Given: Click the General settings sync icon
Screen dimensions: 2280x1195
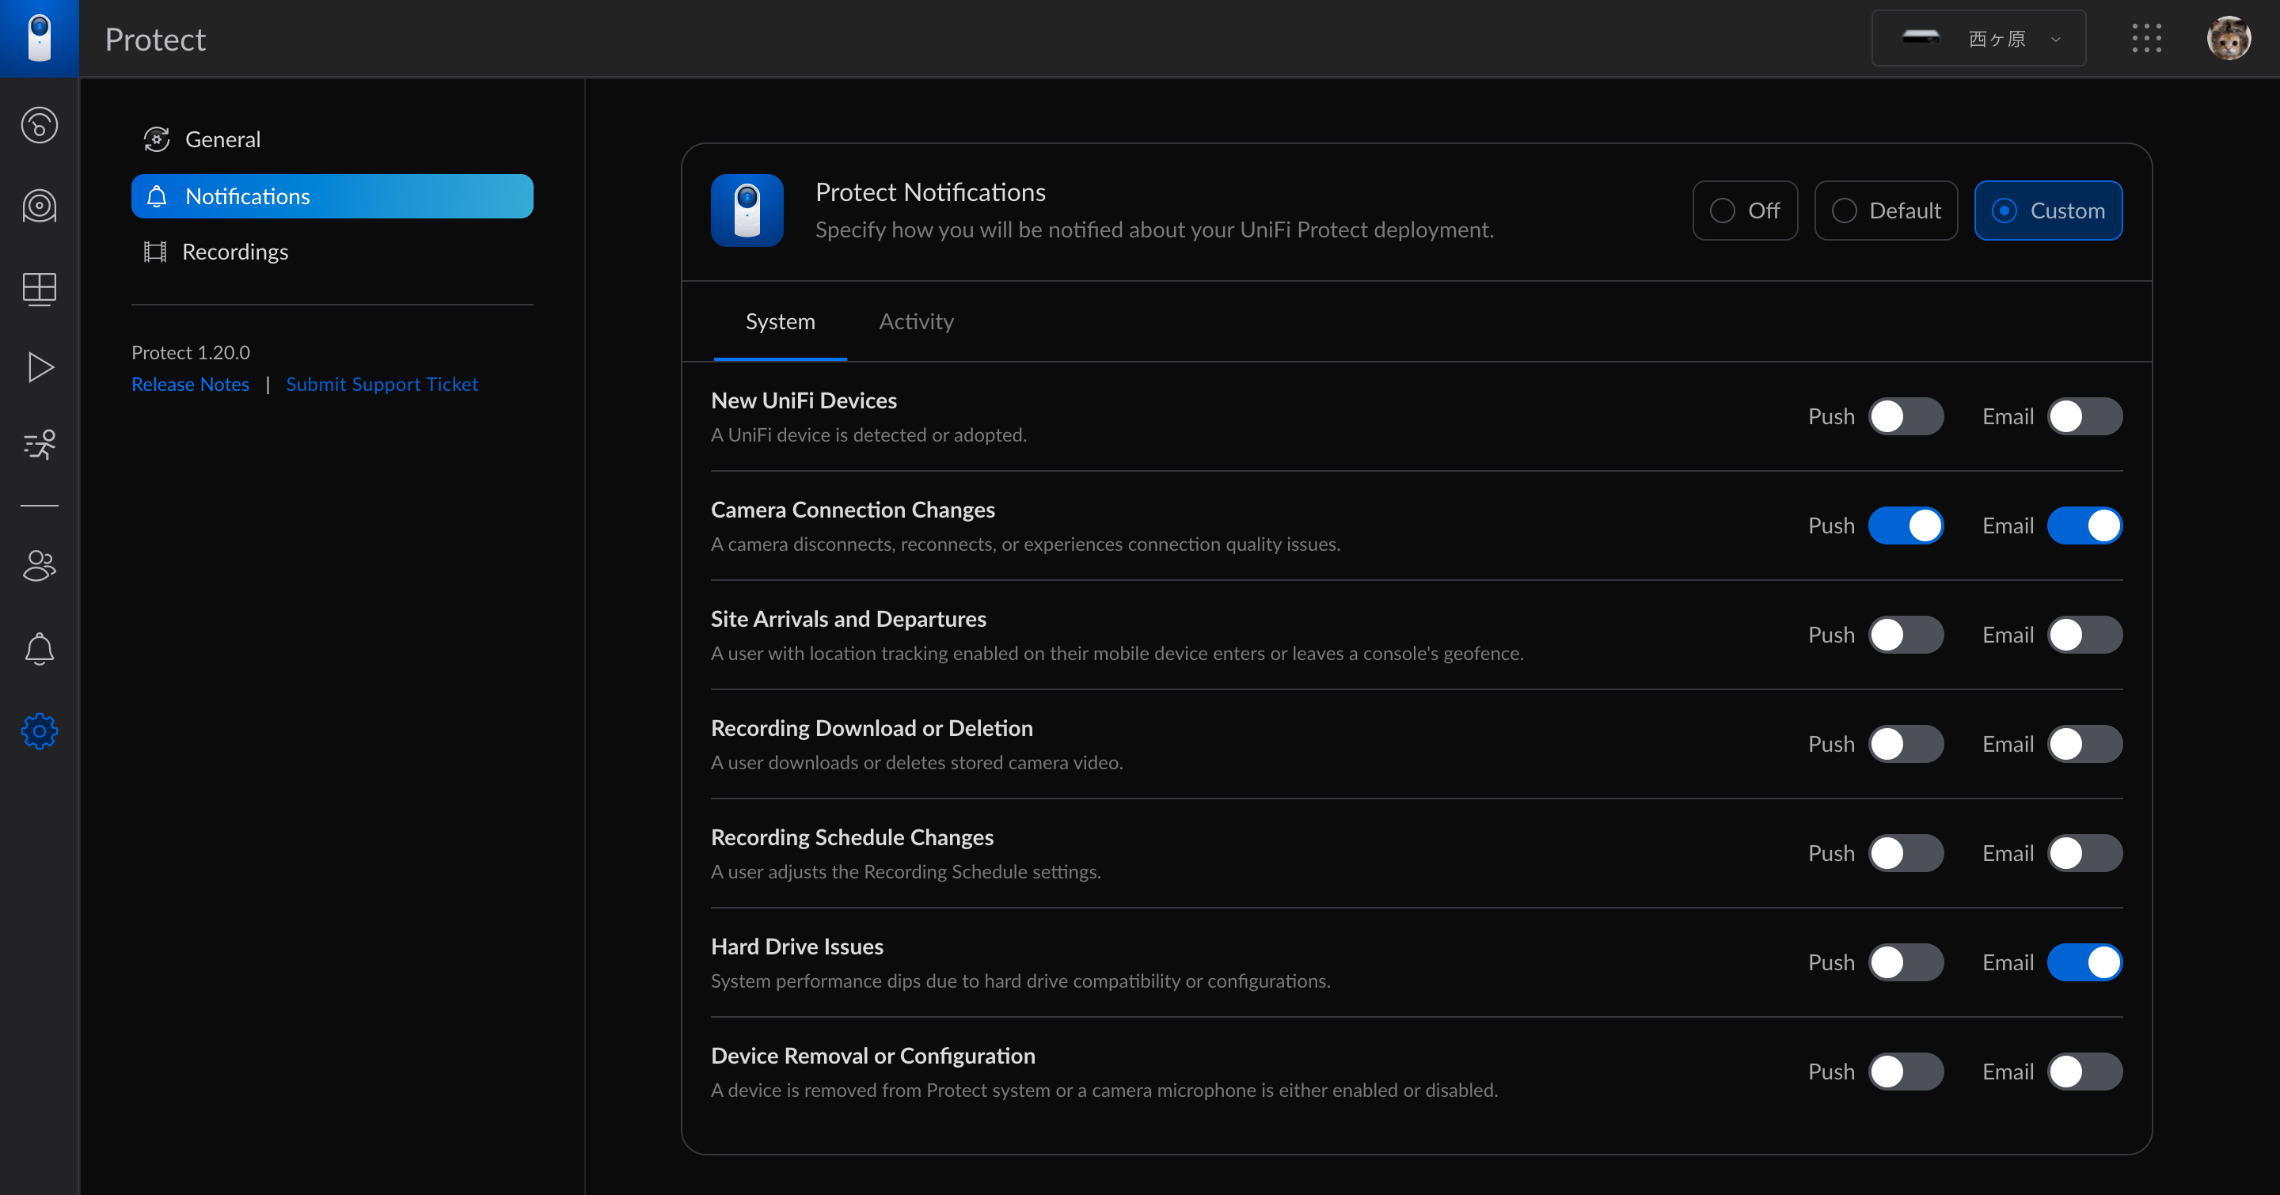Looking at the screenshot, I should (x=157, y=138).
